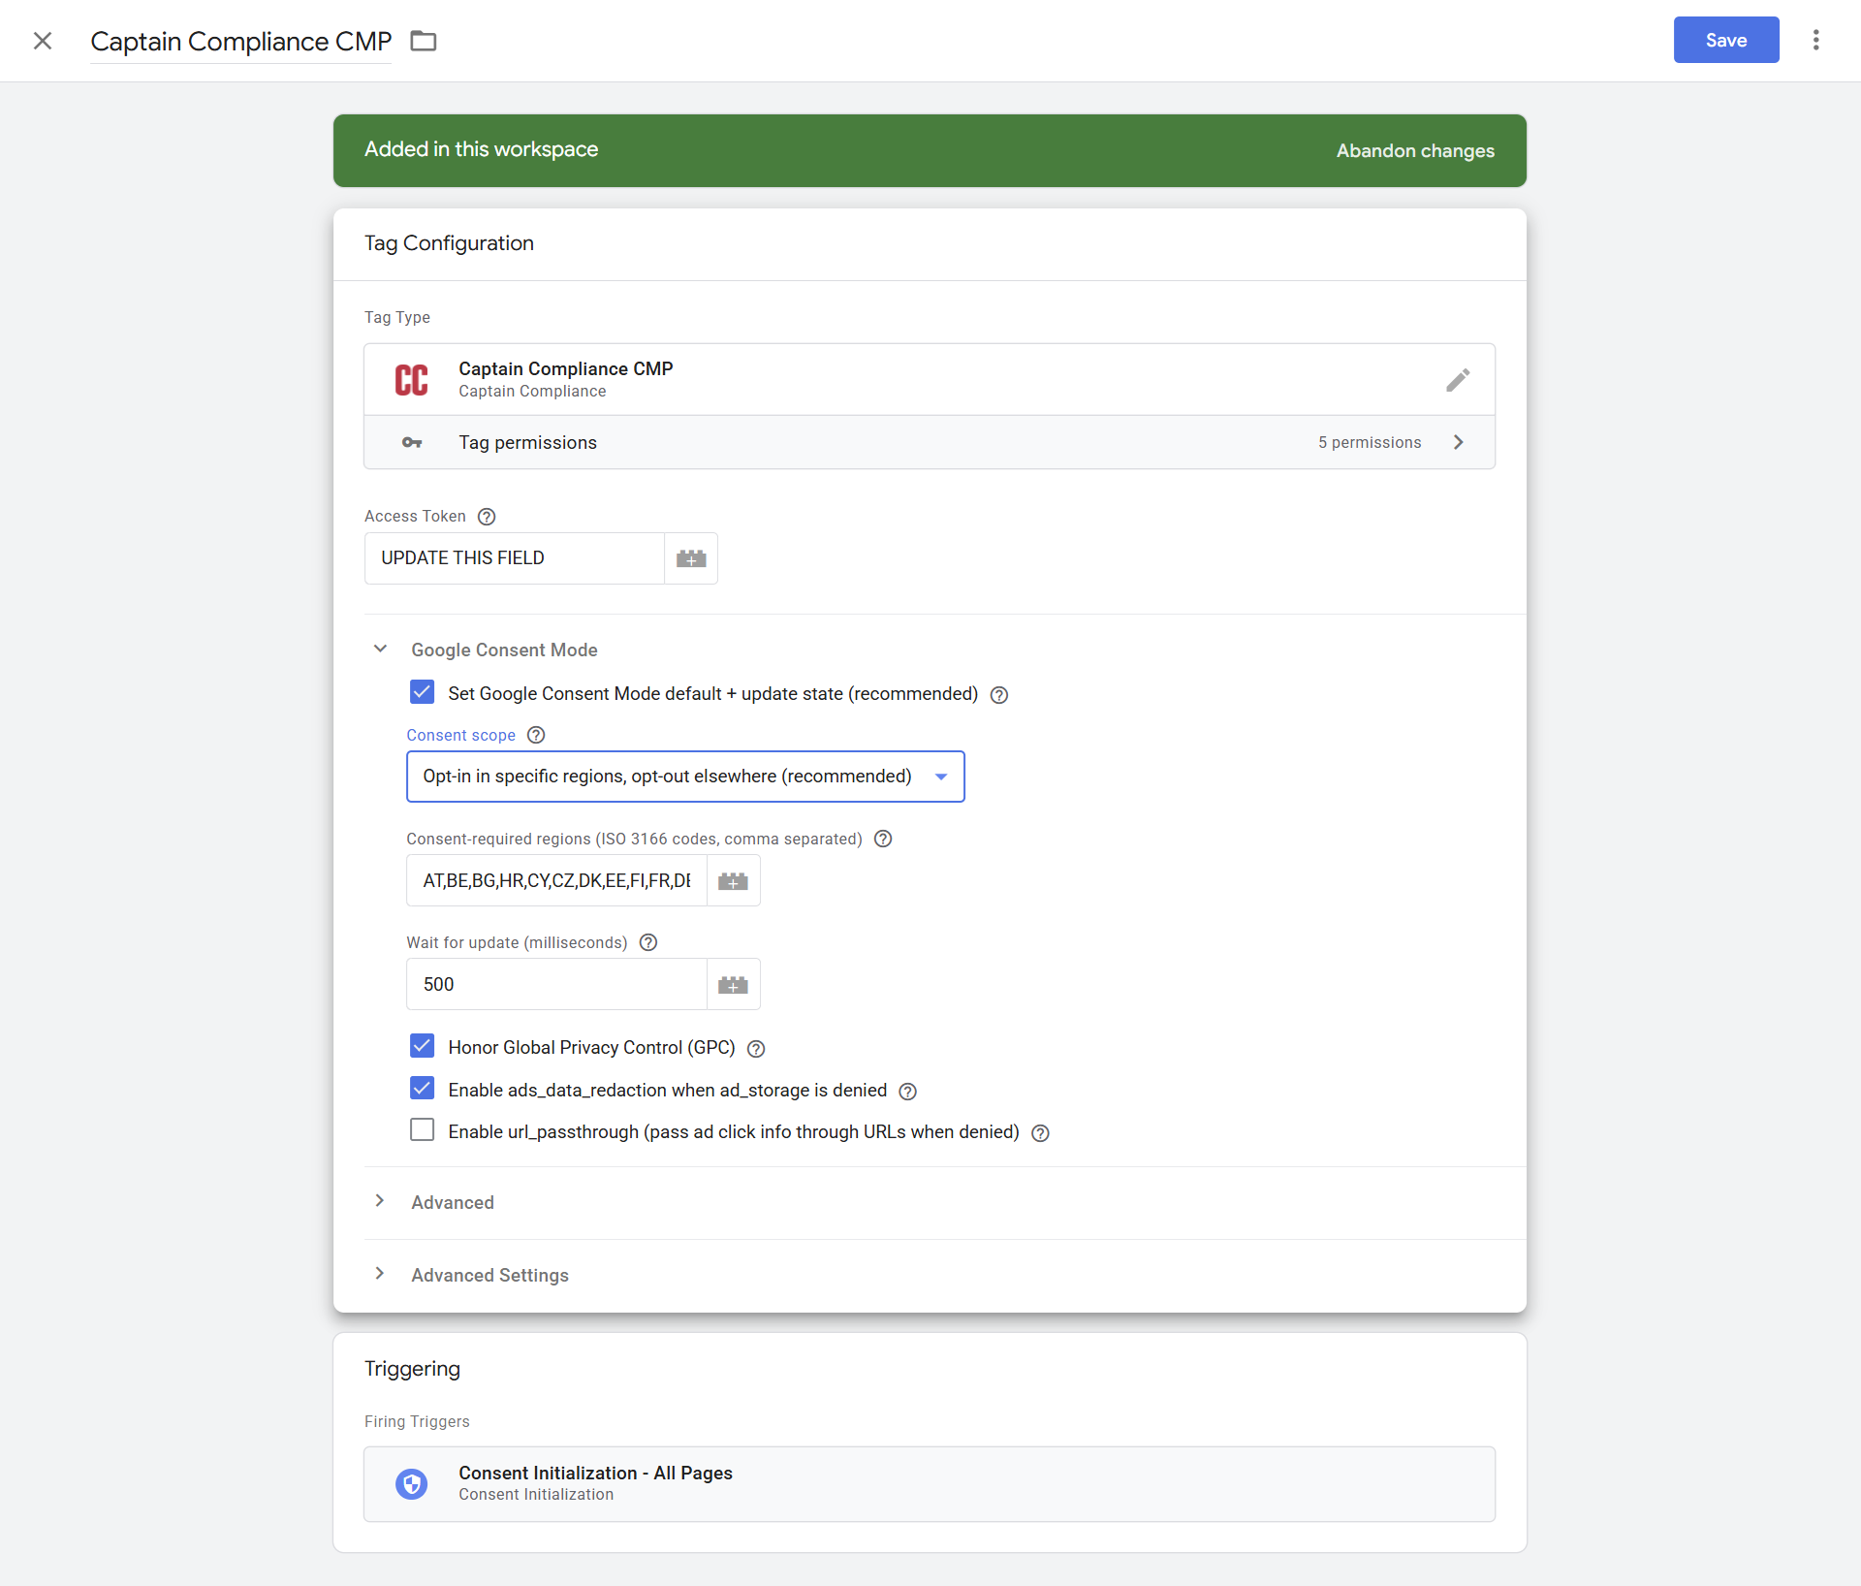Insert variable into Wait for update field
The image size is (1861, 1586).
click(734, 985)
